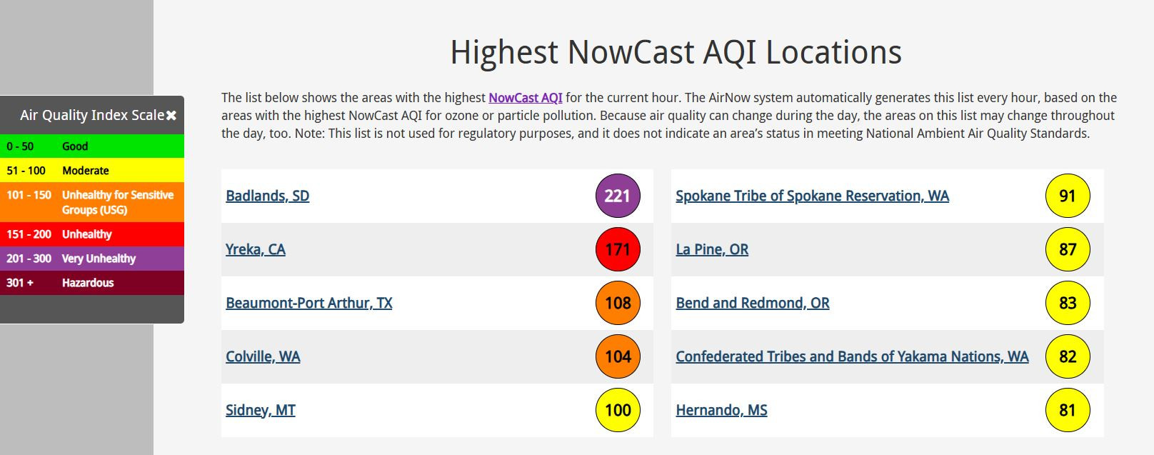Open Spokane Tribe of Spokane Reservation link
1154x455 pixels.
[813, 196]
